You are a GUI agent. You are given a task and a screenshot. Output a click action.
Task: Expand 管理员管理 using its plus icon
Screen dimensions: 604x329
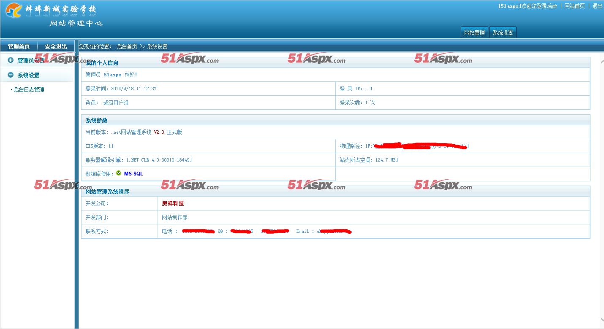11,60
